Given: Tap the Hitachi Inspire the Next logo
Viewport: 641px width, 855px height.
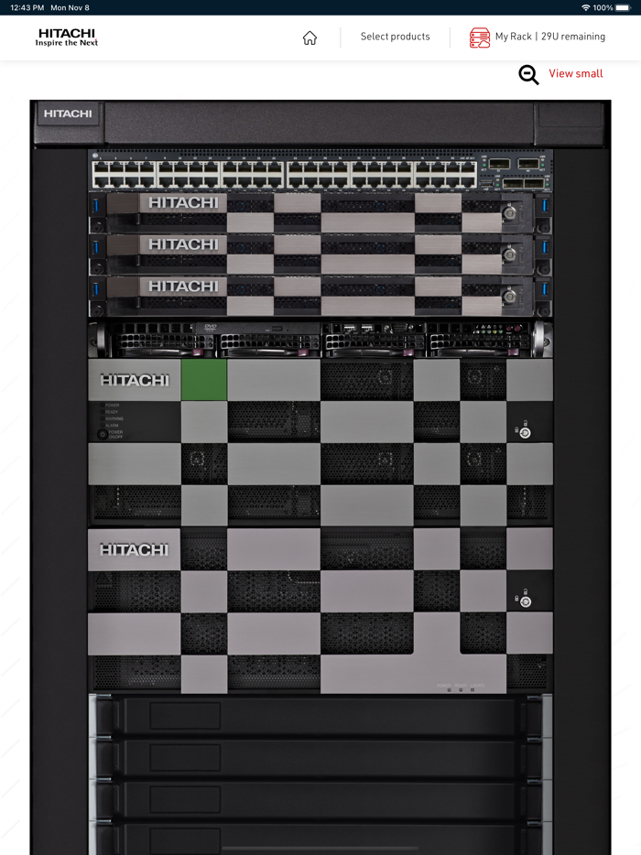Looking at the screenshot, I should [x=67, y=38].
